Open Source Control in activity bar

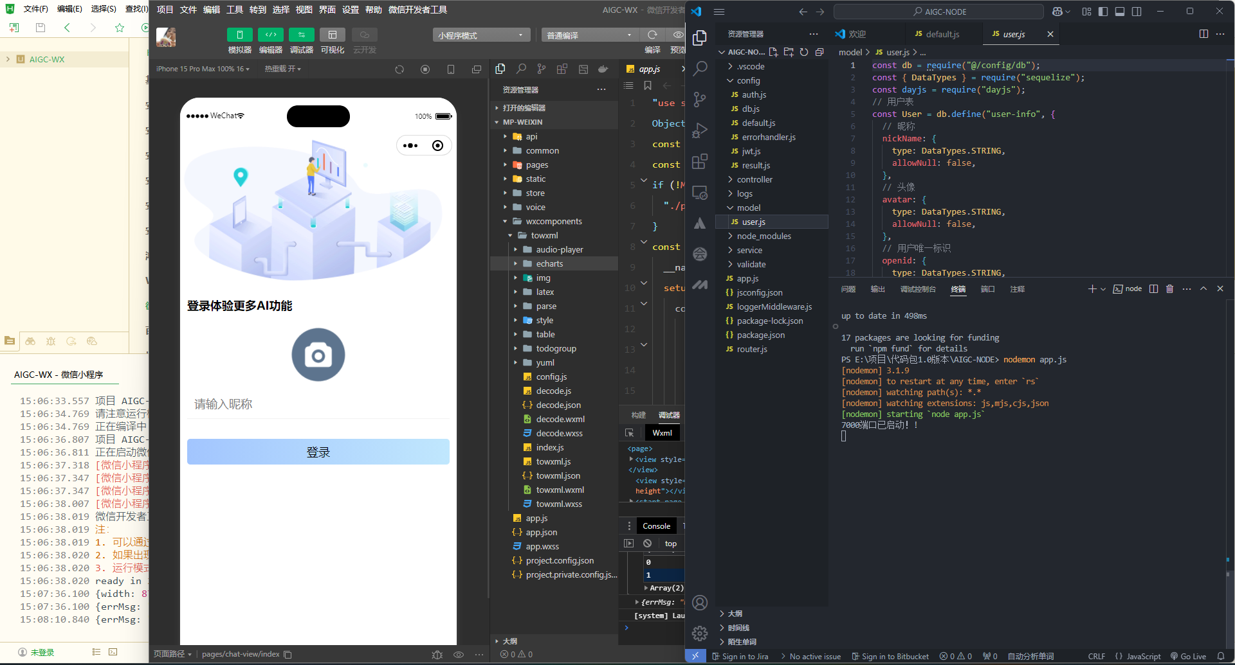[x=700, y=99]
